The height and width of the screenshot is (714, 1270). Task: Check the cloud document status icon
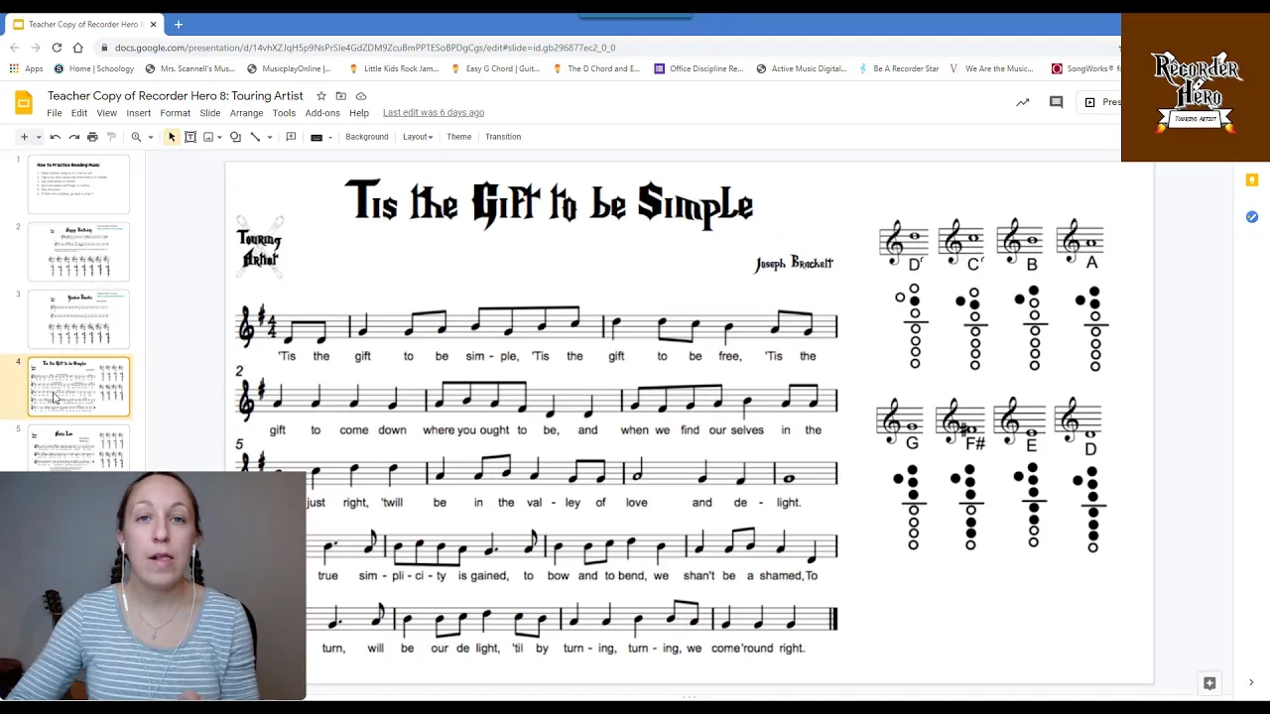361,96
